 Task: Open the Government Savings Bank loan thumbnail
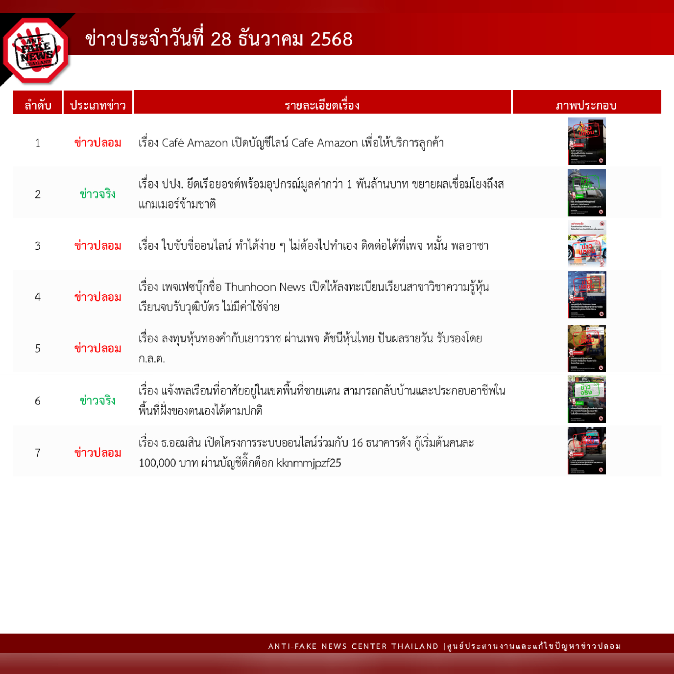587,450
